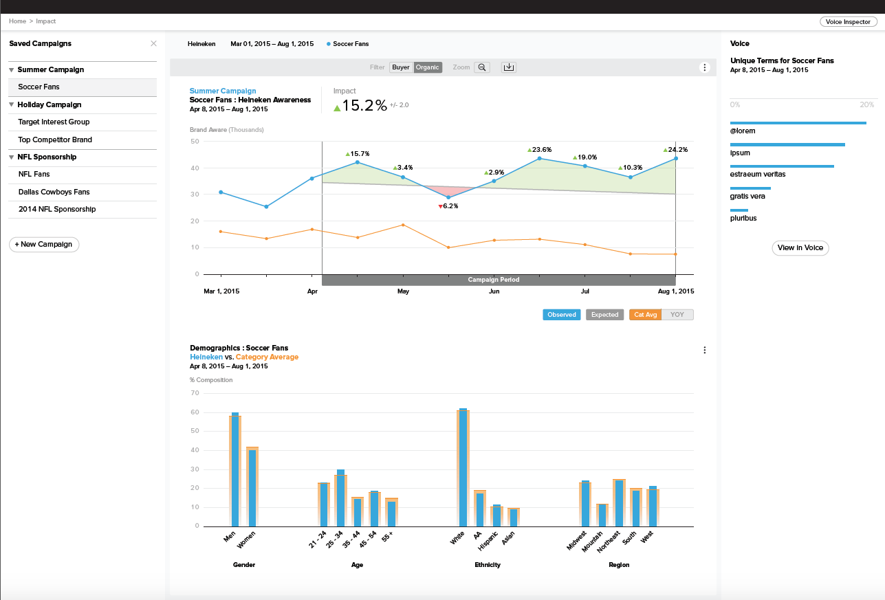
Task: Click the View in Voice button
Action: click(800, 248)
